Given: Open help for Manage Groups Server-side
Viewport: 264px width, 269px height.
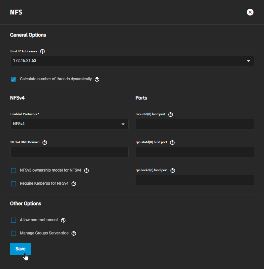Looking at the screenshot, I should pyautogui.click(x=73, y=233).
